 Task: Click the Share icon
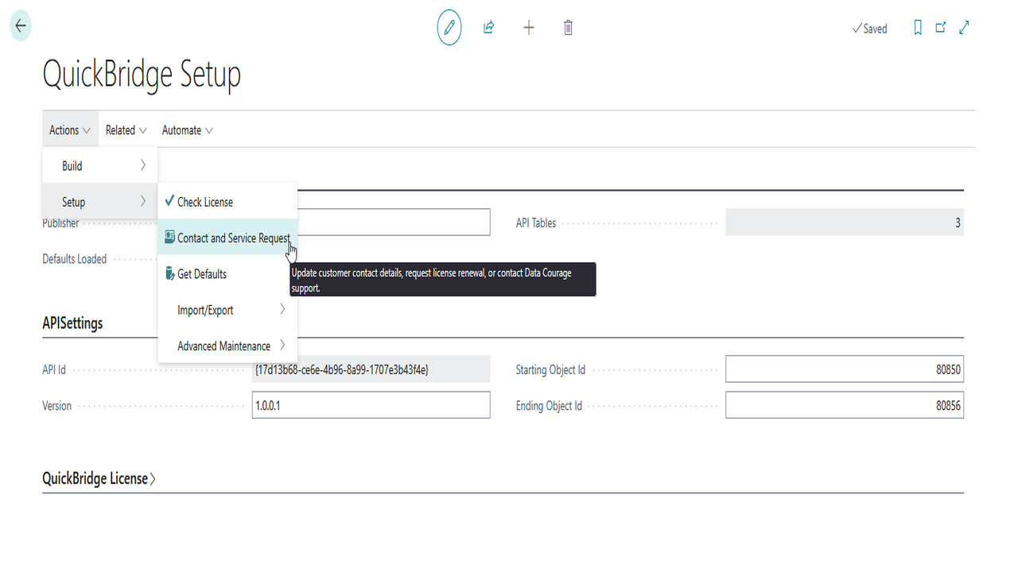(489, 28)
